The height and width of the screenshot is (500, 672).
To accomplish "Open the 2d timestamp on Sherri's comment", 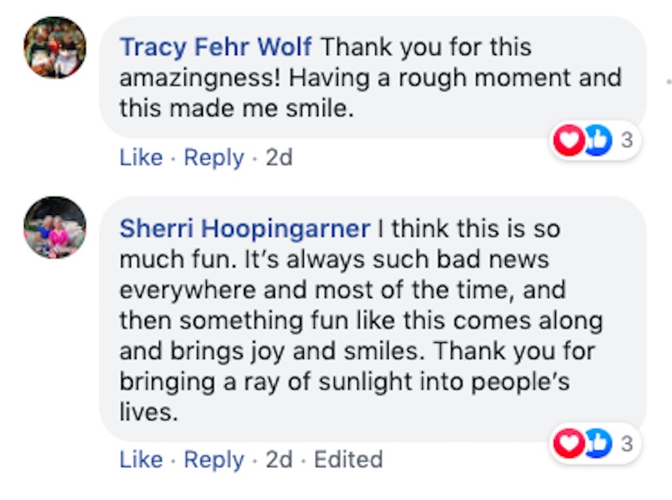I will (278, 459).
